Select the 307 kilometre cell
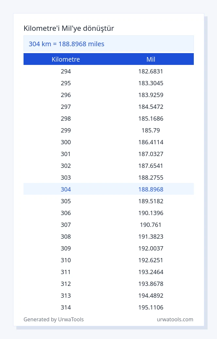The width and height of the screenshot is (217, 339). [66, 225]
